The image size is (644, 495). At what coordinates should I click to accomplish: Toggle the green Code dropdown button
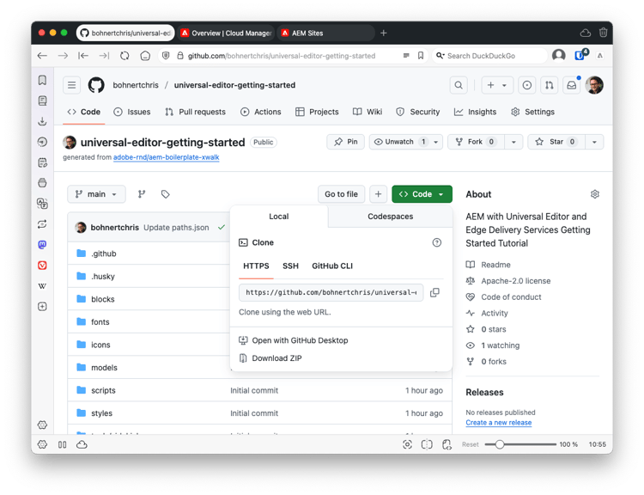point(422,194)
